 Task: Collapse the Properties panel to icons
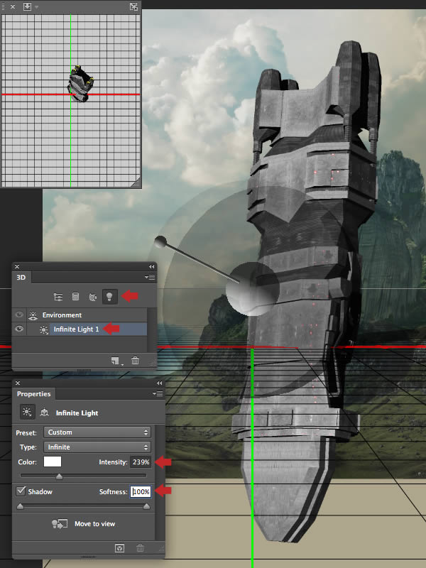pyautogui.click(x=159, y=383)
